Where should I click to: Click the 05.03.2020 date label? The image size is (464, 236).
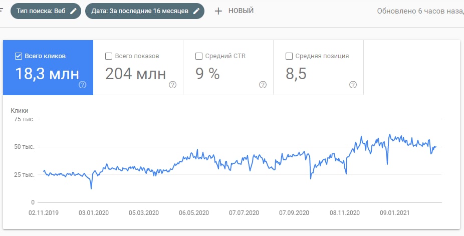[x=144, y=213]
